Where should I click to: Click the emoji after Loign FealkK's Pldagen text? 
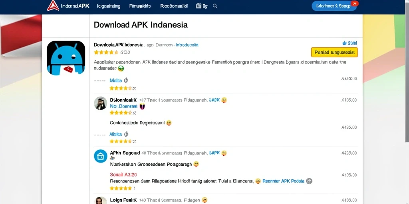(205, 200)
